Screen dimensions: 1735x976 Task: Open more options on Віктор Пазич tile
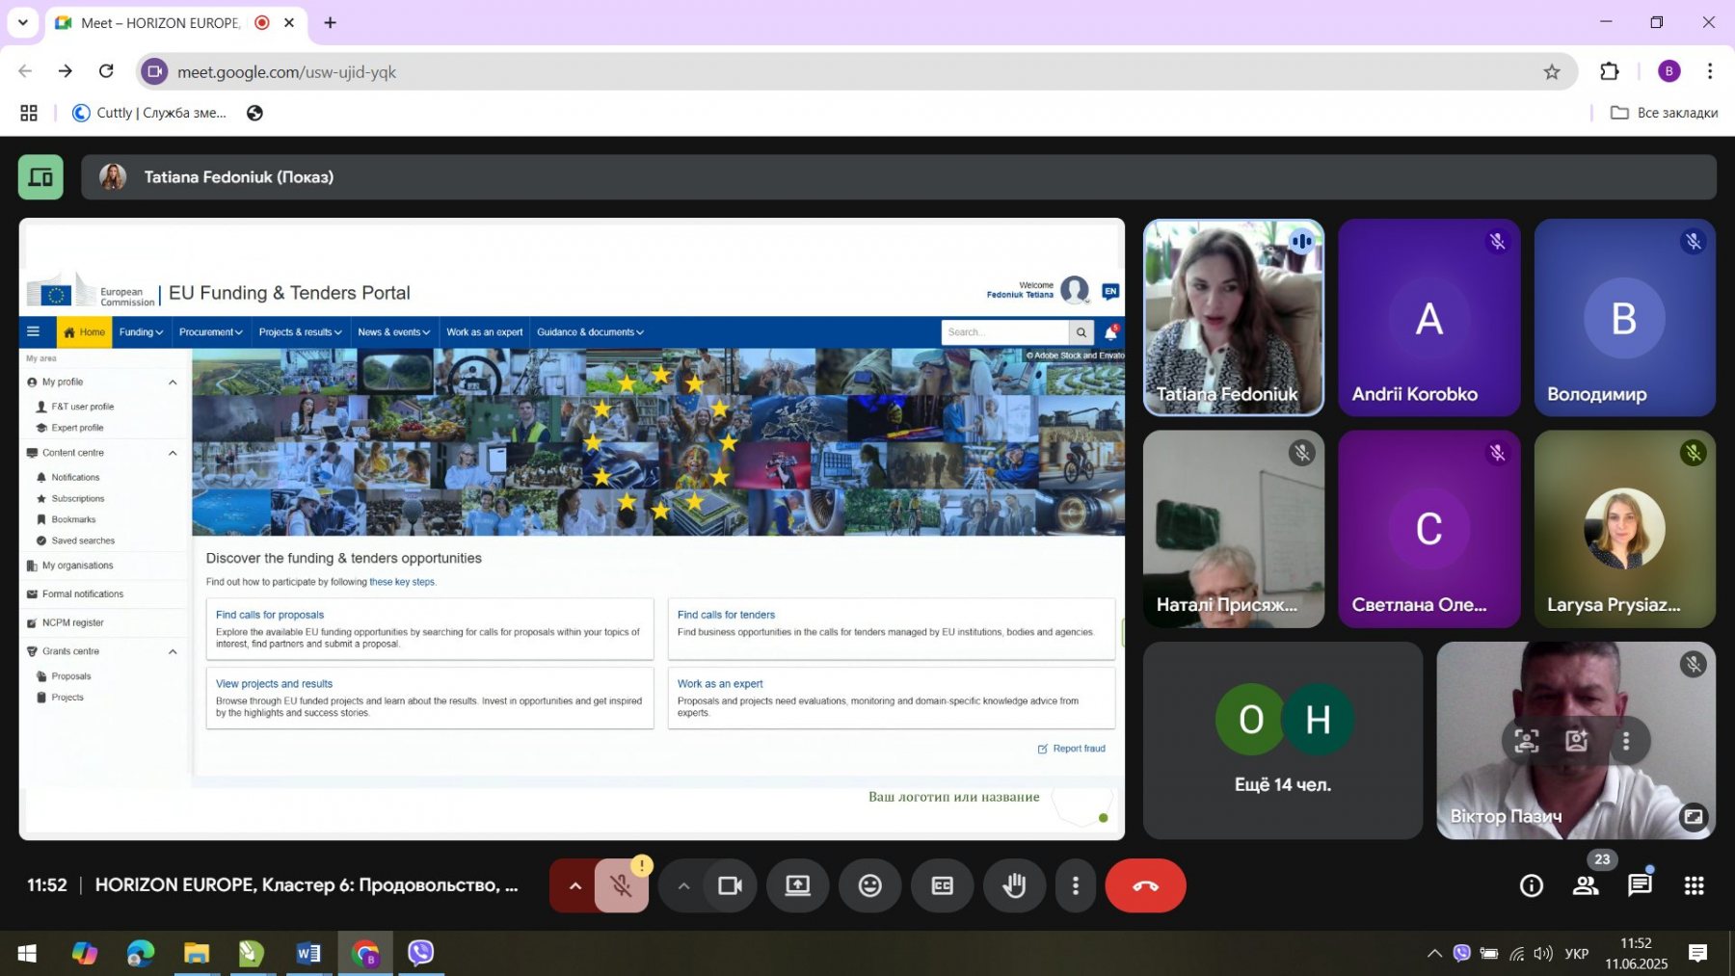(x=1626, y=741)
